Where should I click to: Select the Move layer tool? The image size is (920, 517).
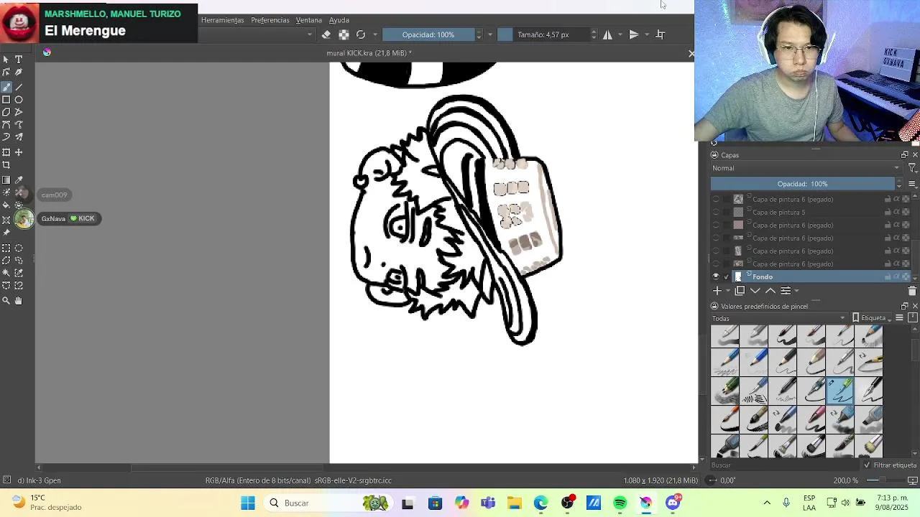click(19, 152)
